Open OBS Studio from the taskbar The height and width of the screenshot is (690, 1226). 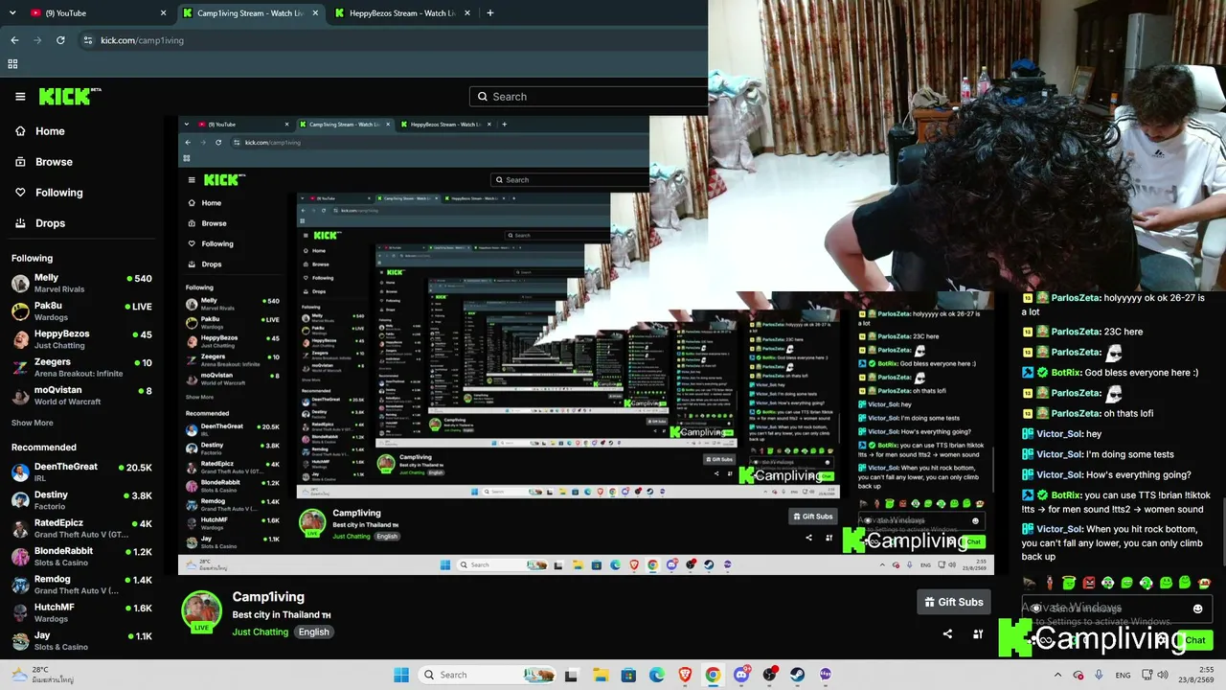(x=769, y=675)
